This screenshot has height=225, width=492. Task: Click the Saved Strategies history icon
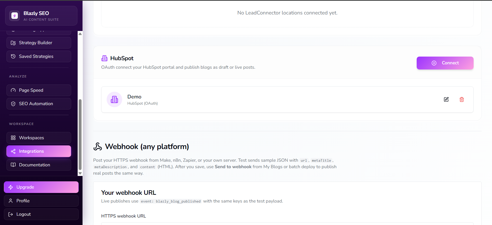pos(13,56)
